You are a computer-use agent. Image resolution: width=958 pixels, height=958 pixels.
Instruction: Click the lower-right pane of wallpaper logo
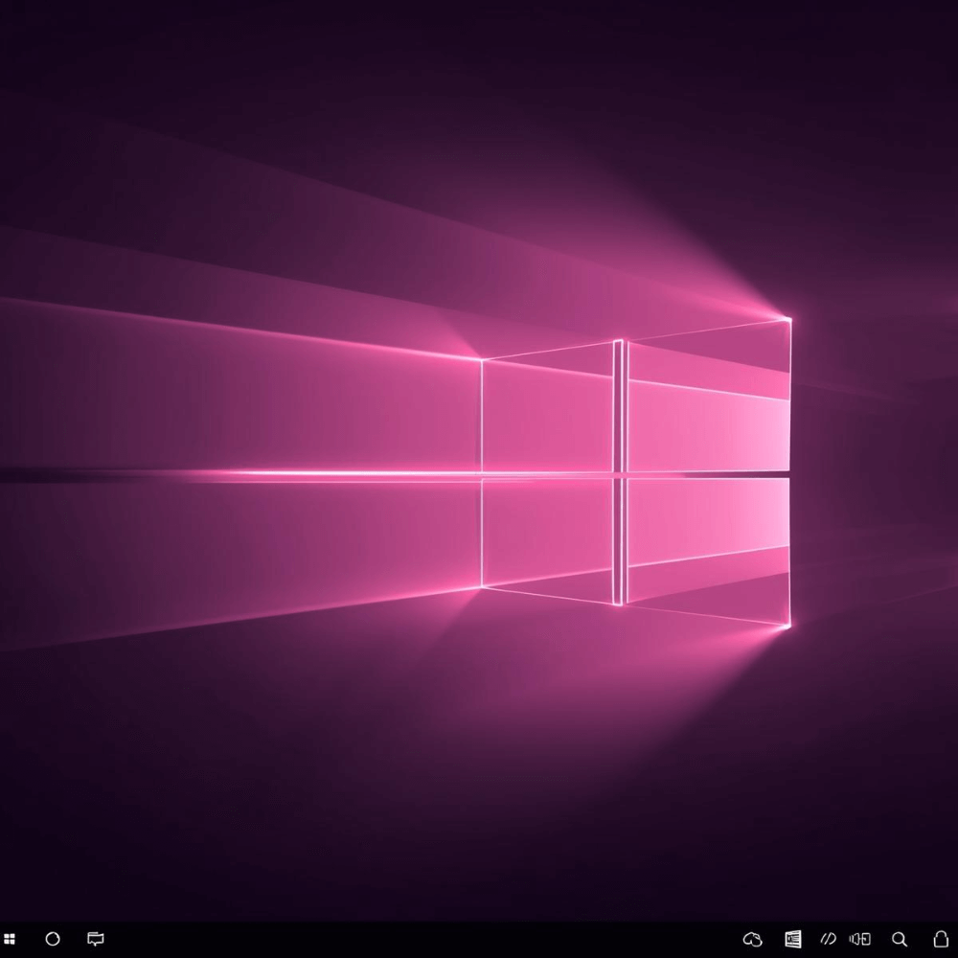[707, 541]
